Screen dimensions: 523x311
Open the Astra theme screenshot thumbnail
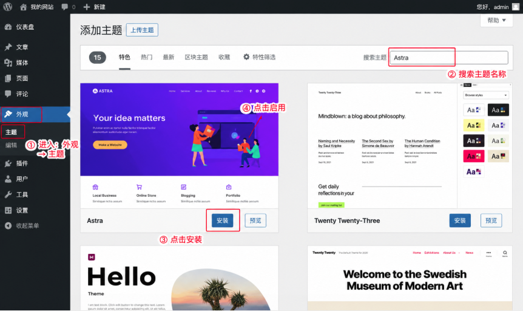180,146
